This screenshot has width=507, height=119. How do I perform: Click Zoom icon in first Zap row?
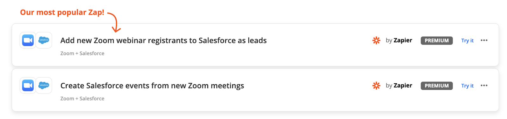click(28, 40)
